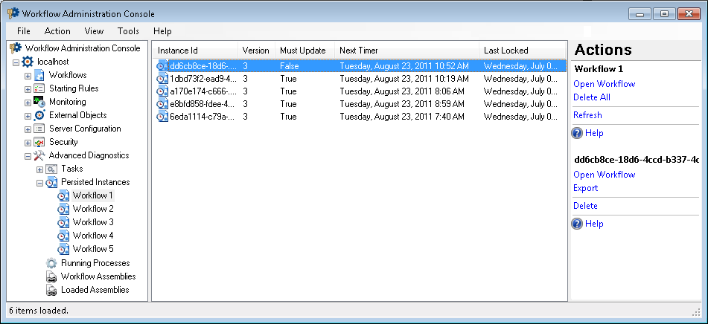Sort by Next Timer column header
This screenshot has height=324, width=708.
tap(406, 51)
